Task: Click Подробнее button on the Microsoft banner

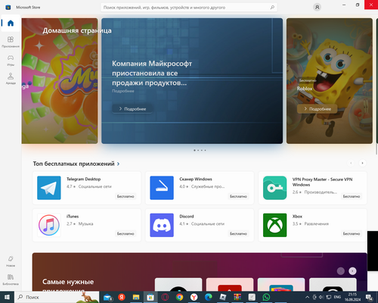Action: tap(132, 109)
